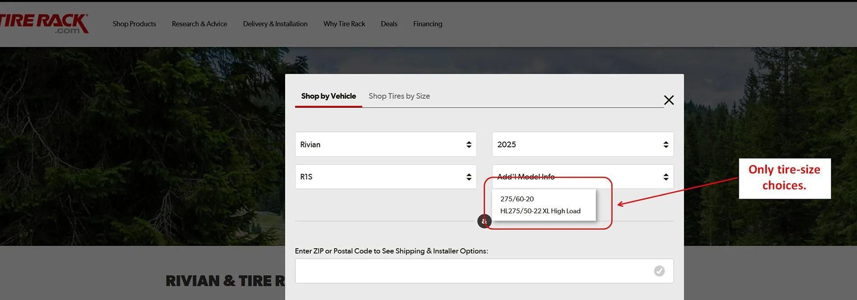Open the Add'l Model Info dropdown
The height and width of the screenshot is (300, 857).
(583, 177)
